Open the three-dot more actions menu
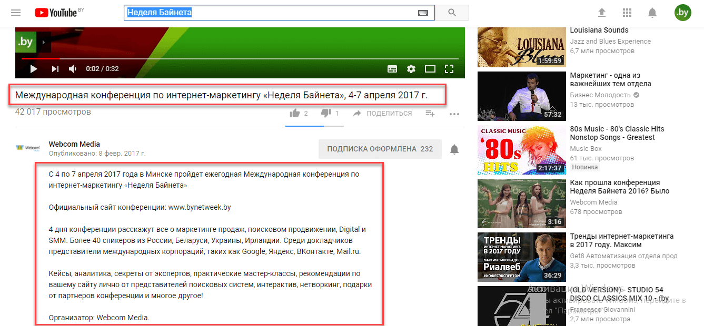 pos(454,114)
